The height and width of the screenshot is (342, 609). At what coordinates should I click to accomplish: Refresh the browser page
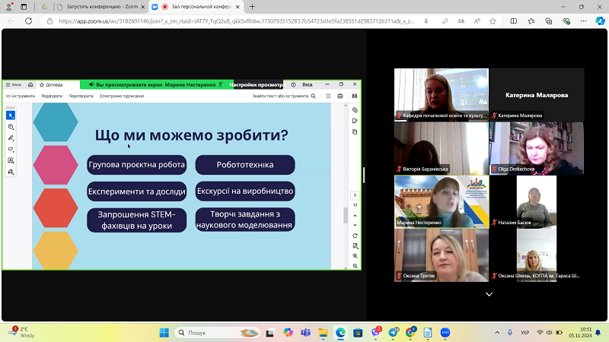point(28,21)
